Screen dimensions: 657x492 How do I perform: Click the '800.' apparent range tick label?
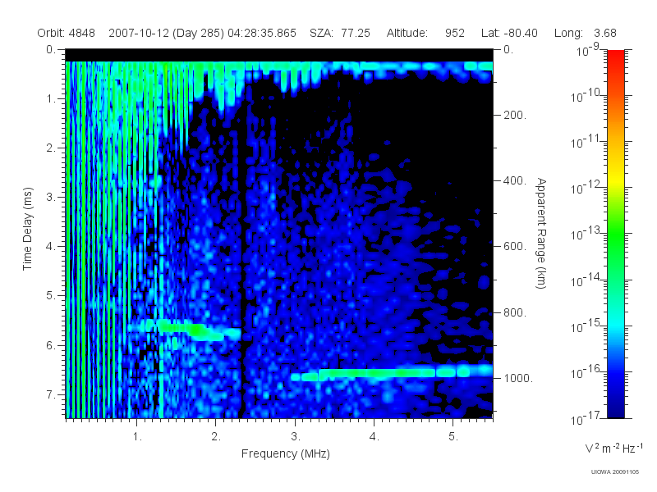[515, 312]
